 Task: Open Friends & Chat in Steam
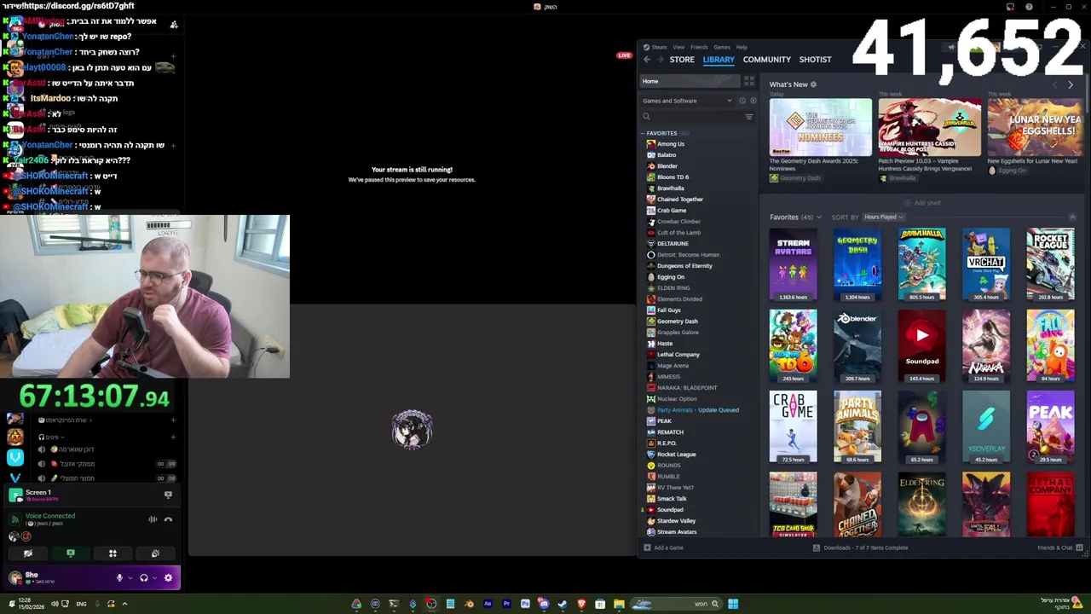point(1059,547)
